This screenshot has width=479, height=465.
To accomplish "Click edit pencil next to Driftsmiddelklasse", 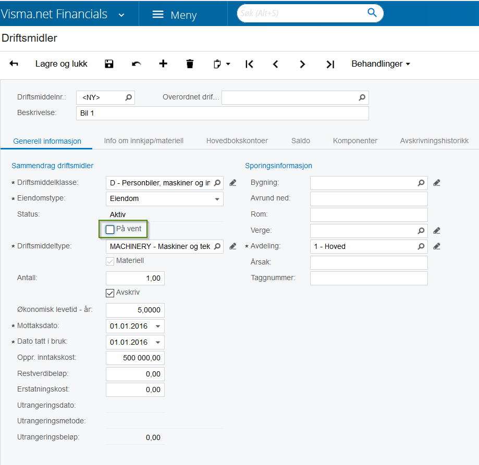I will click(233, 183).
